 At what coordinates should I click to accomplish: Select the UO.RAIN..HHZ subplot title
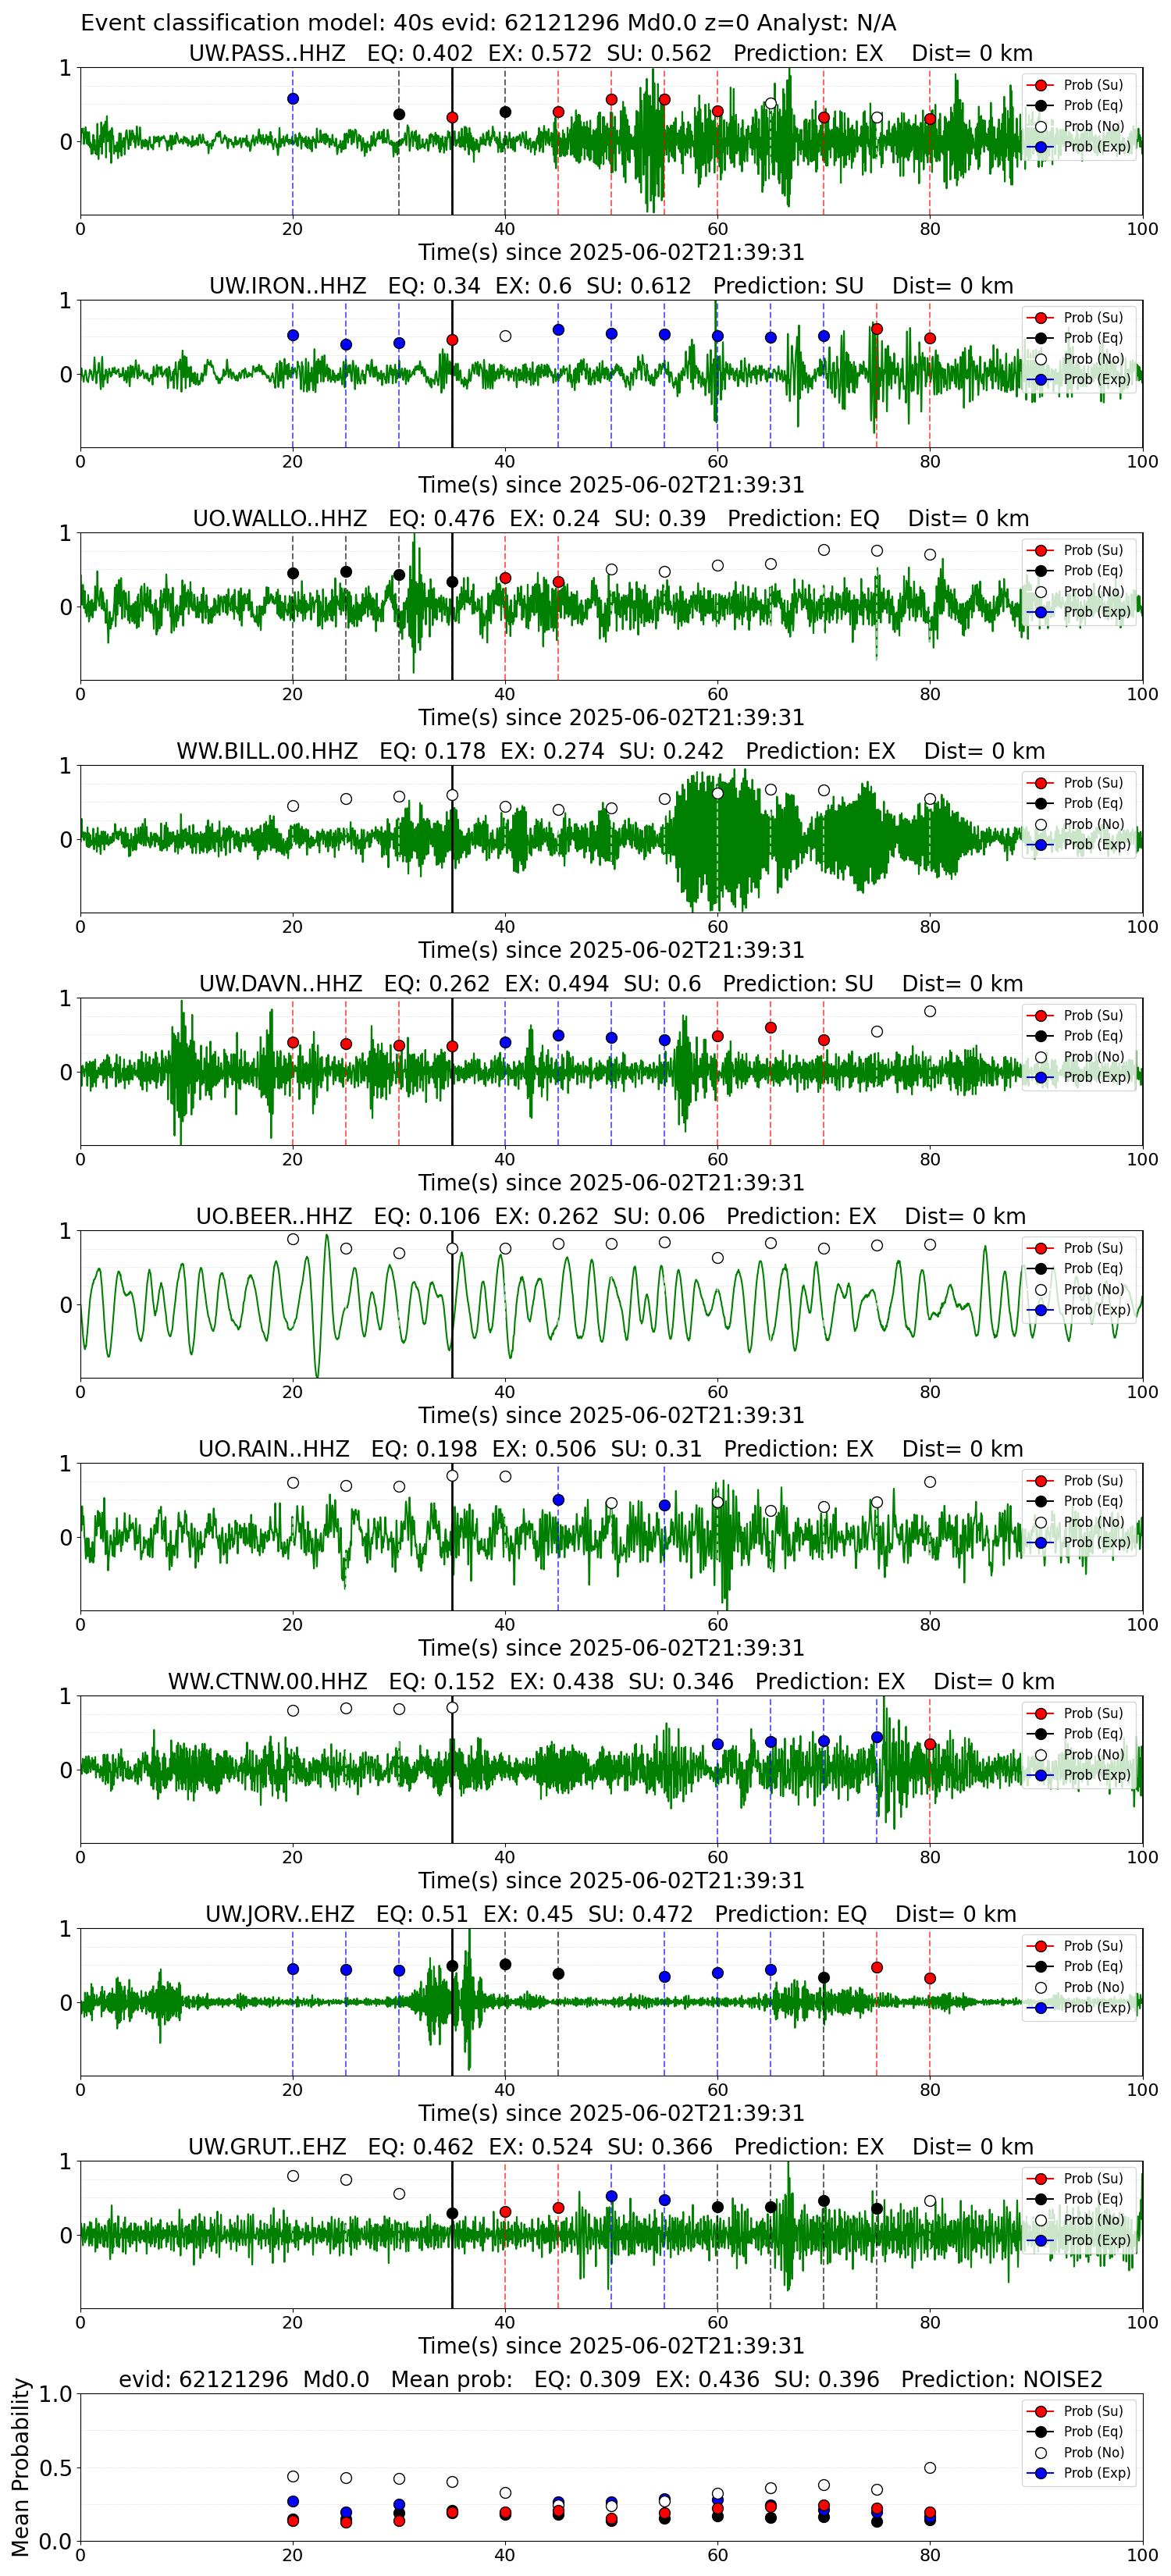pyautogui.click(x=611, y=1449)
